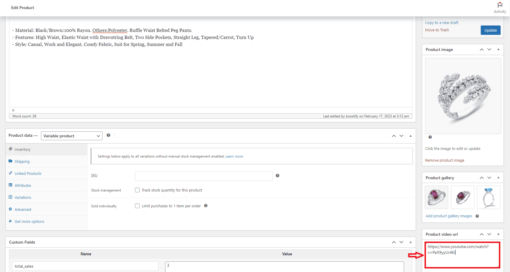Move Product video url panel up
This screenshot has width=510, height=272.
482,234
